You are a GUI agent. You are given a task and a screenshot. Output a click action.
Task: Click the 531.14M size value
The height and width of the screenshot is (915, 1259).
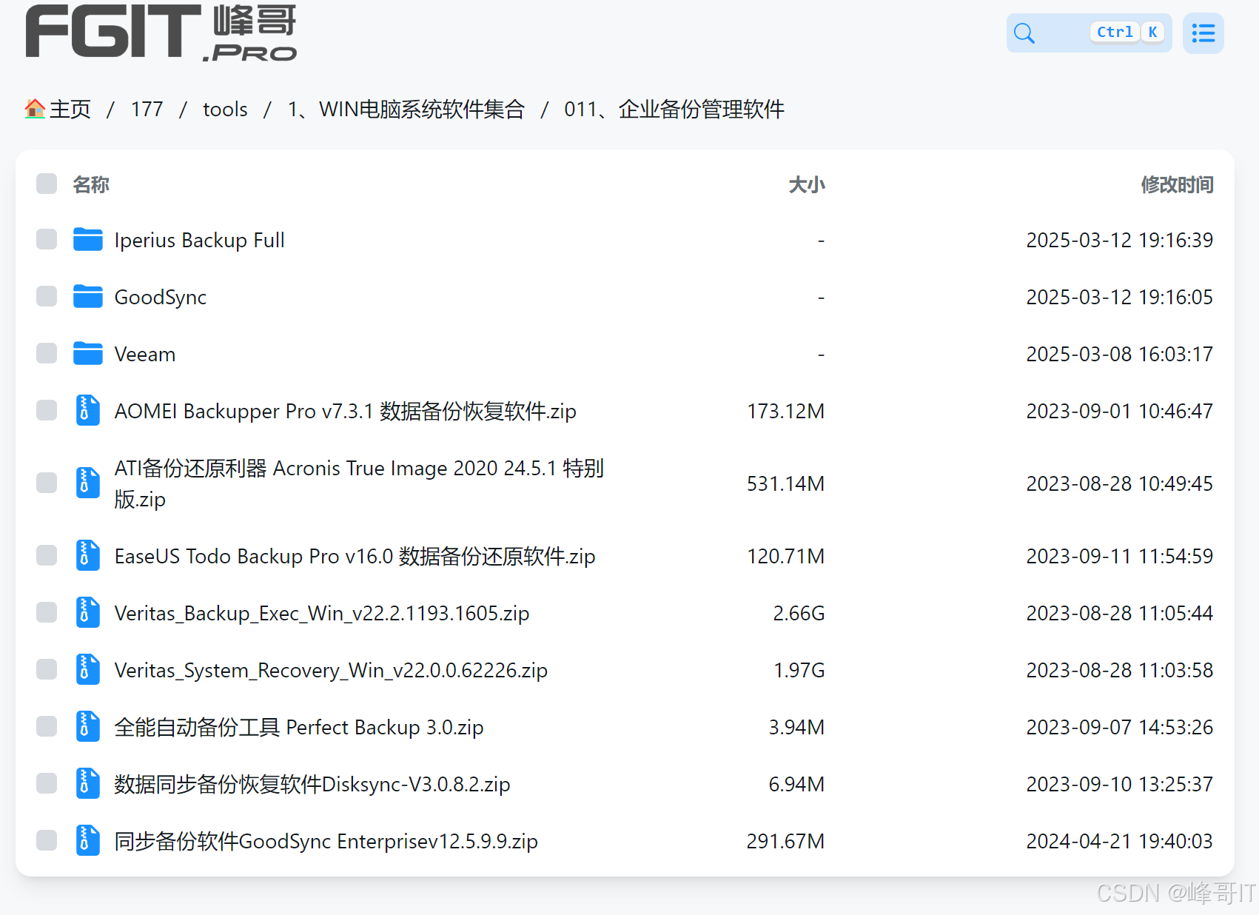point(785,484)
